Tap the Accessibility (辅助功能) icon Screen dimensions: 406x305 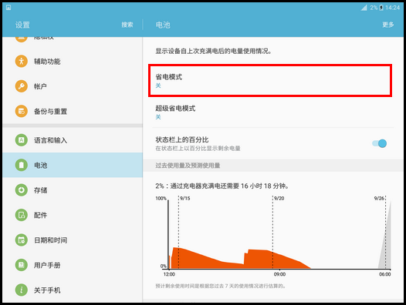coord(22,62)
